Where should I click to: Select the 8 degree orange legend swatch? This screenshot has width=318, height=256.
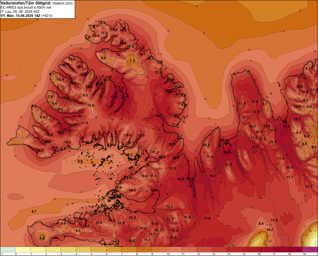[144, 249]
